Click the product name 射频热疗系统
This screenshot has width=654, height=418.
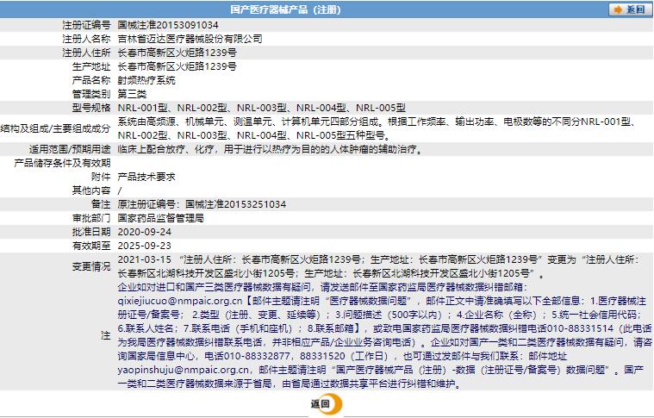[x=146, y=79]
